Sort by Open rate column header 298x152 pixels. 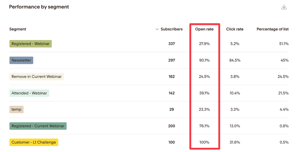point(204,29)
